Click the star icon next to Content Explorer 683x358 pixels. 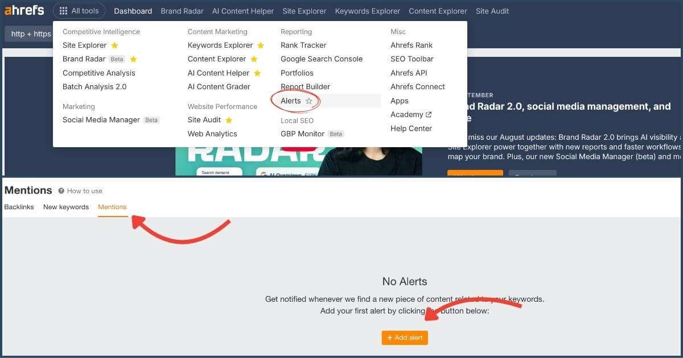[254, 59]
